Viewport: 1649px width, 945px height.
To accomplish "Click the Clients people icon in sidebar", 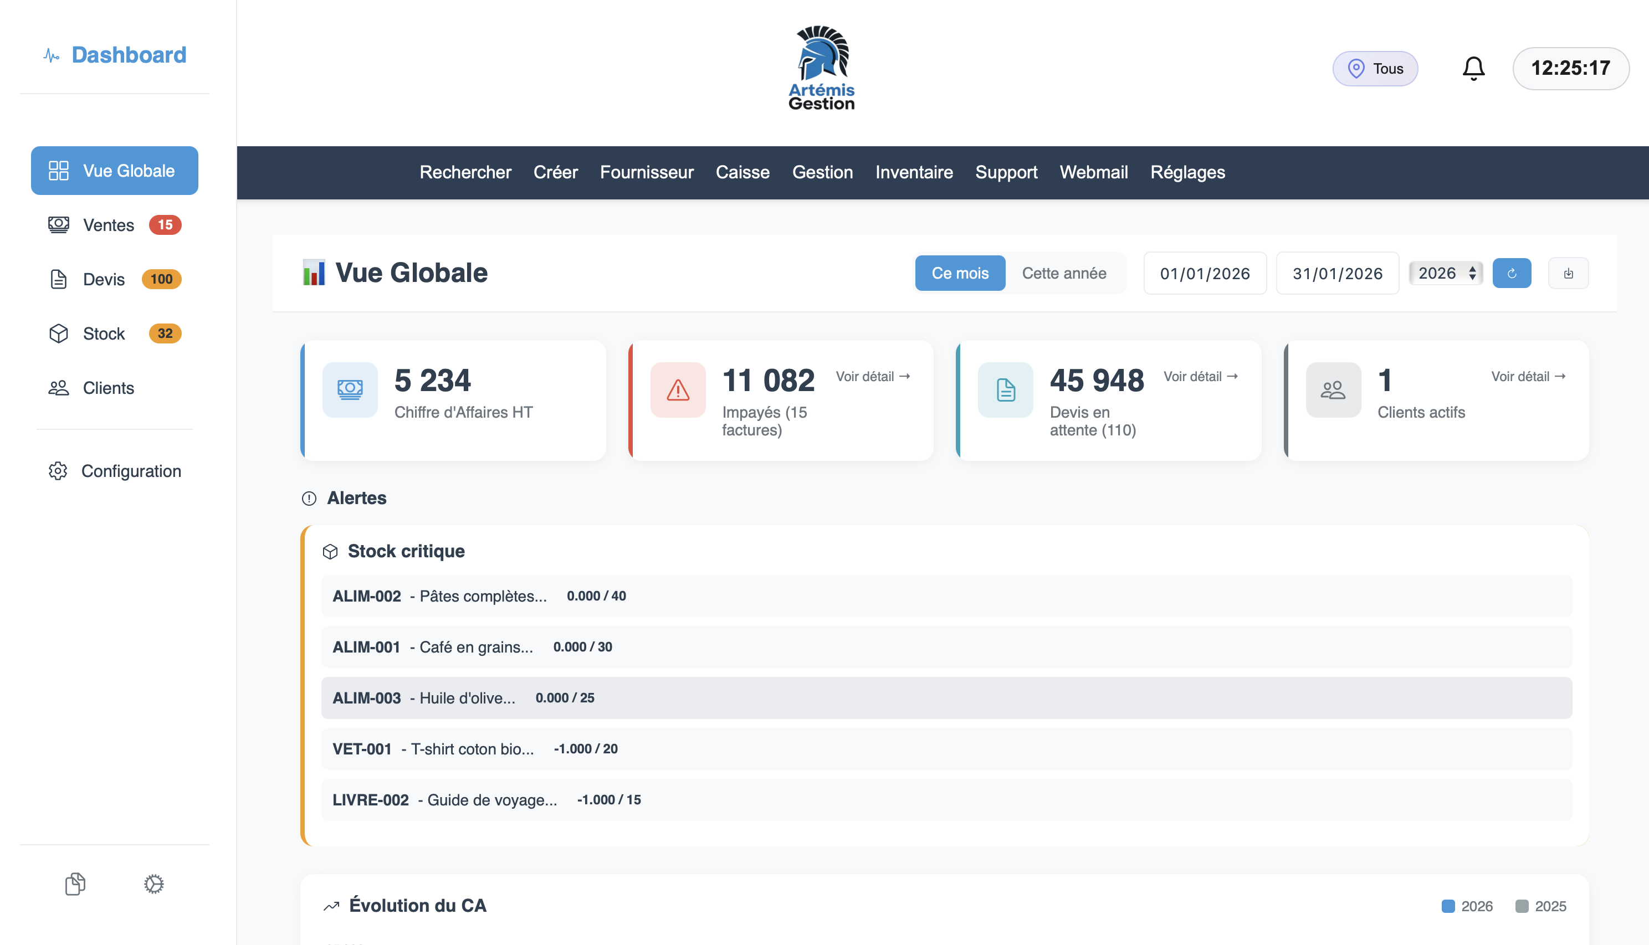I will click(58, 388).
